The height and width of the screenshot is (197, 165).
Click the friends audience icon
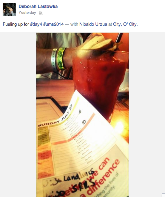coord(41,13)
